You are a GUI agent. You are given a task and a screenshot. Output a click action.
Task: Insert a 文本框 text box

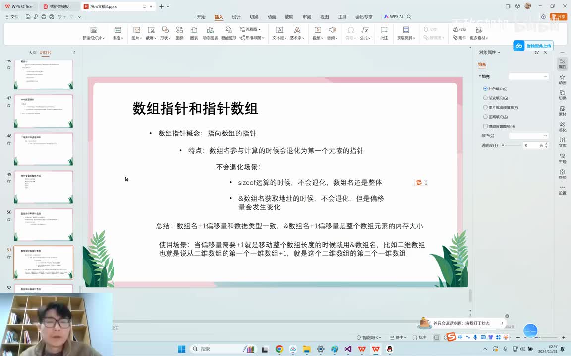[x=280, y=33]
